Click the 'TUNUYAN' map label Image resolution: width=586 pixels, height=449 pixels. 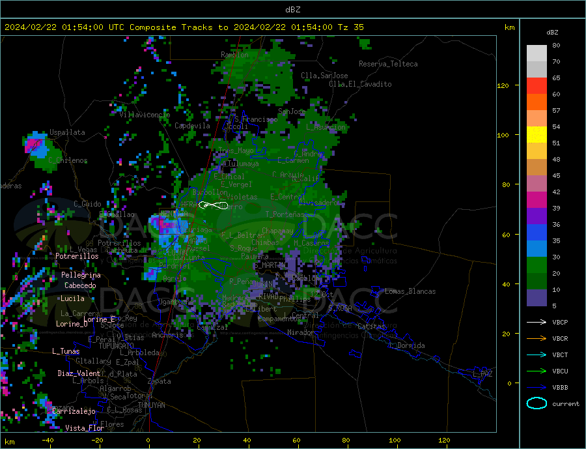(x=151, y=405)
